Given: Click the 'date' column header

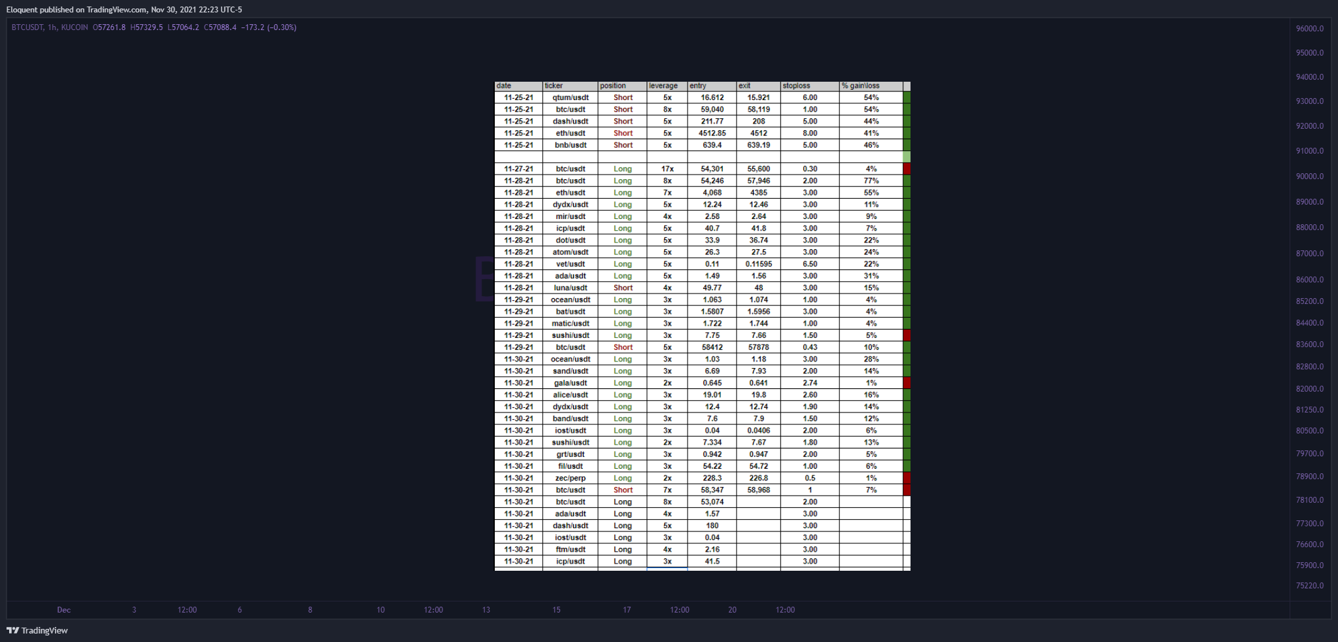Looking at the screenshot, I should (x=518, y=86).
